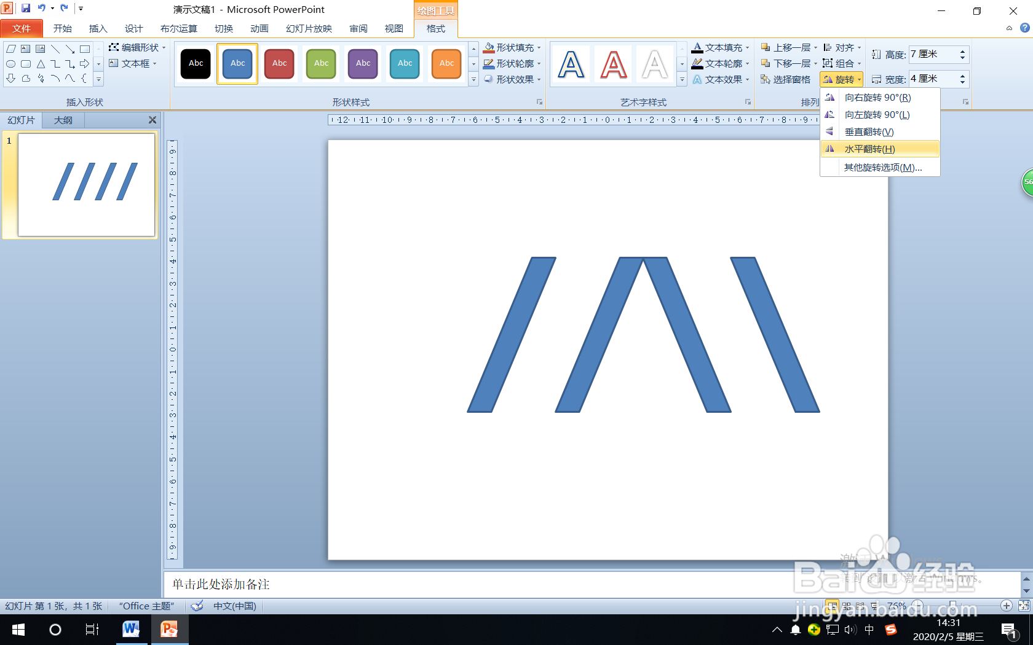Close the slides pane with X
1033x645 pixels.
tap(152, 120)
